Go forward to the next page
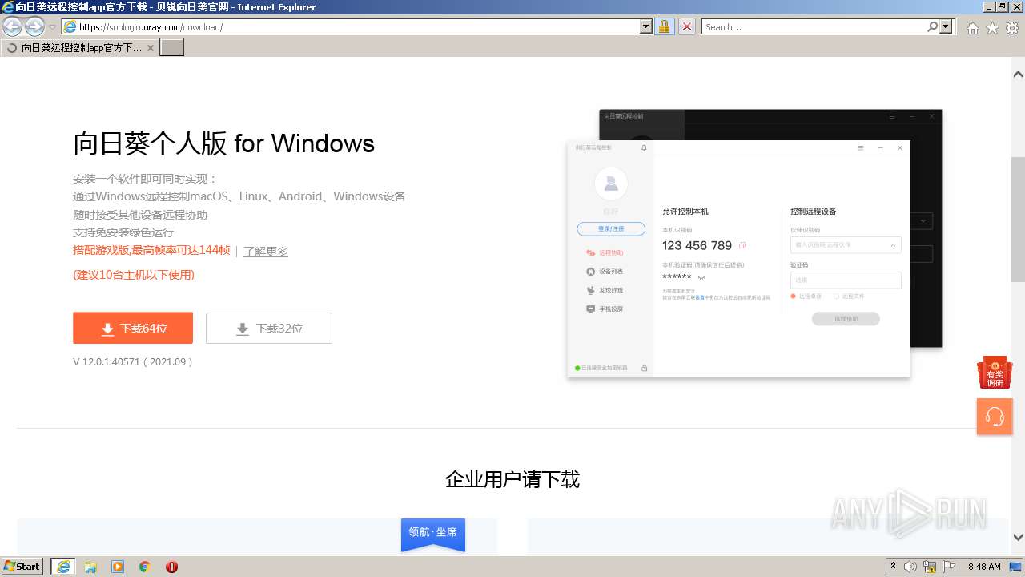This screenshot has height=577, width=1025. (x=34, y=26)
